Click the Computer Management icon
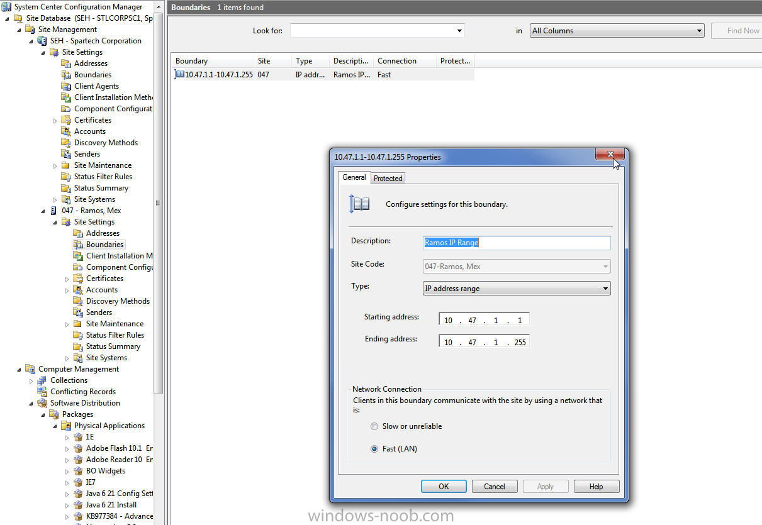The height and width of the screenshot is (525, 762). click(30, 369)
